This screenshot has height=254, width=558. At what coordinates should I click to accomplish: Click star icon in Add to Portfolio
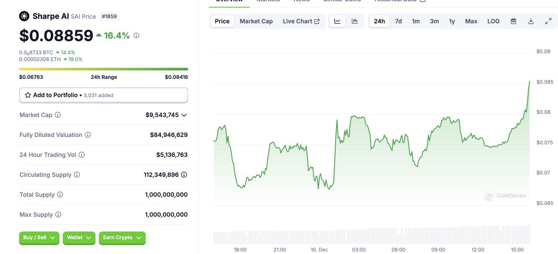[28, 95]
